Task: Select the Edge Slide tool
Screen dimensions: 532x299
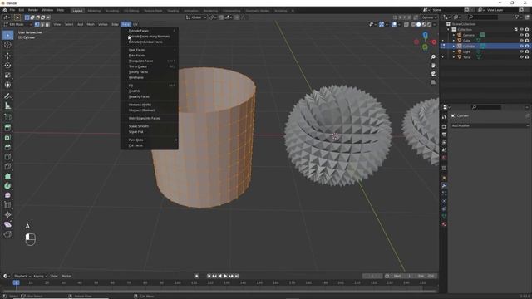Action: (x=7, y=205)
